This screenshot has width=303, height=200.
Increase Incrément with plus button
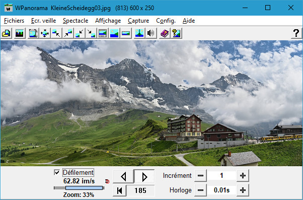click(243, 176)
